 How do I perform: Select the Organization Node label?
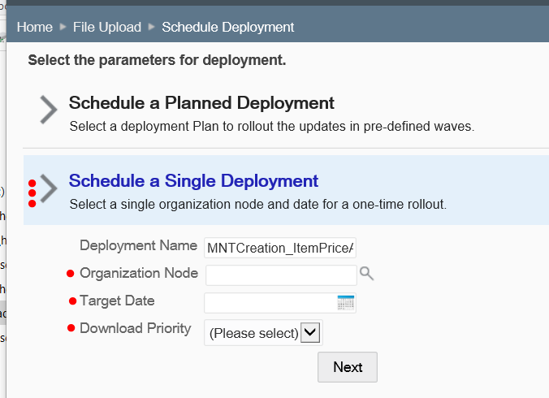[x=139, y=273]
